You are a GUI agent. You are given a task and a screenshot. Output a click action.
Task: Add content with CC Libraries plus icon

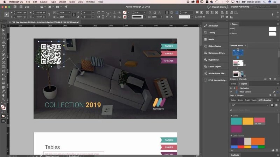click(232, 150)
